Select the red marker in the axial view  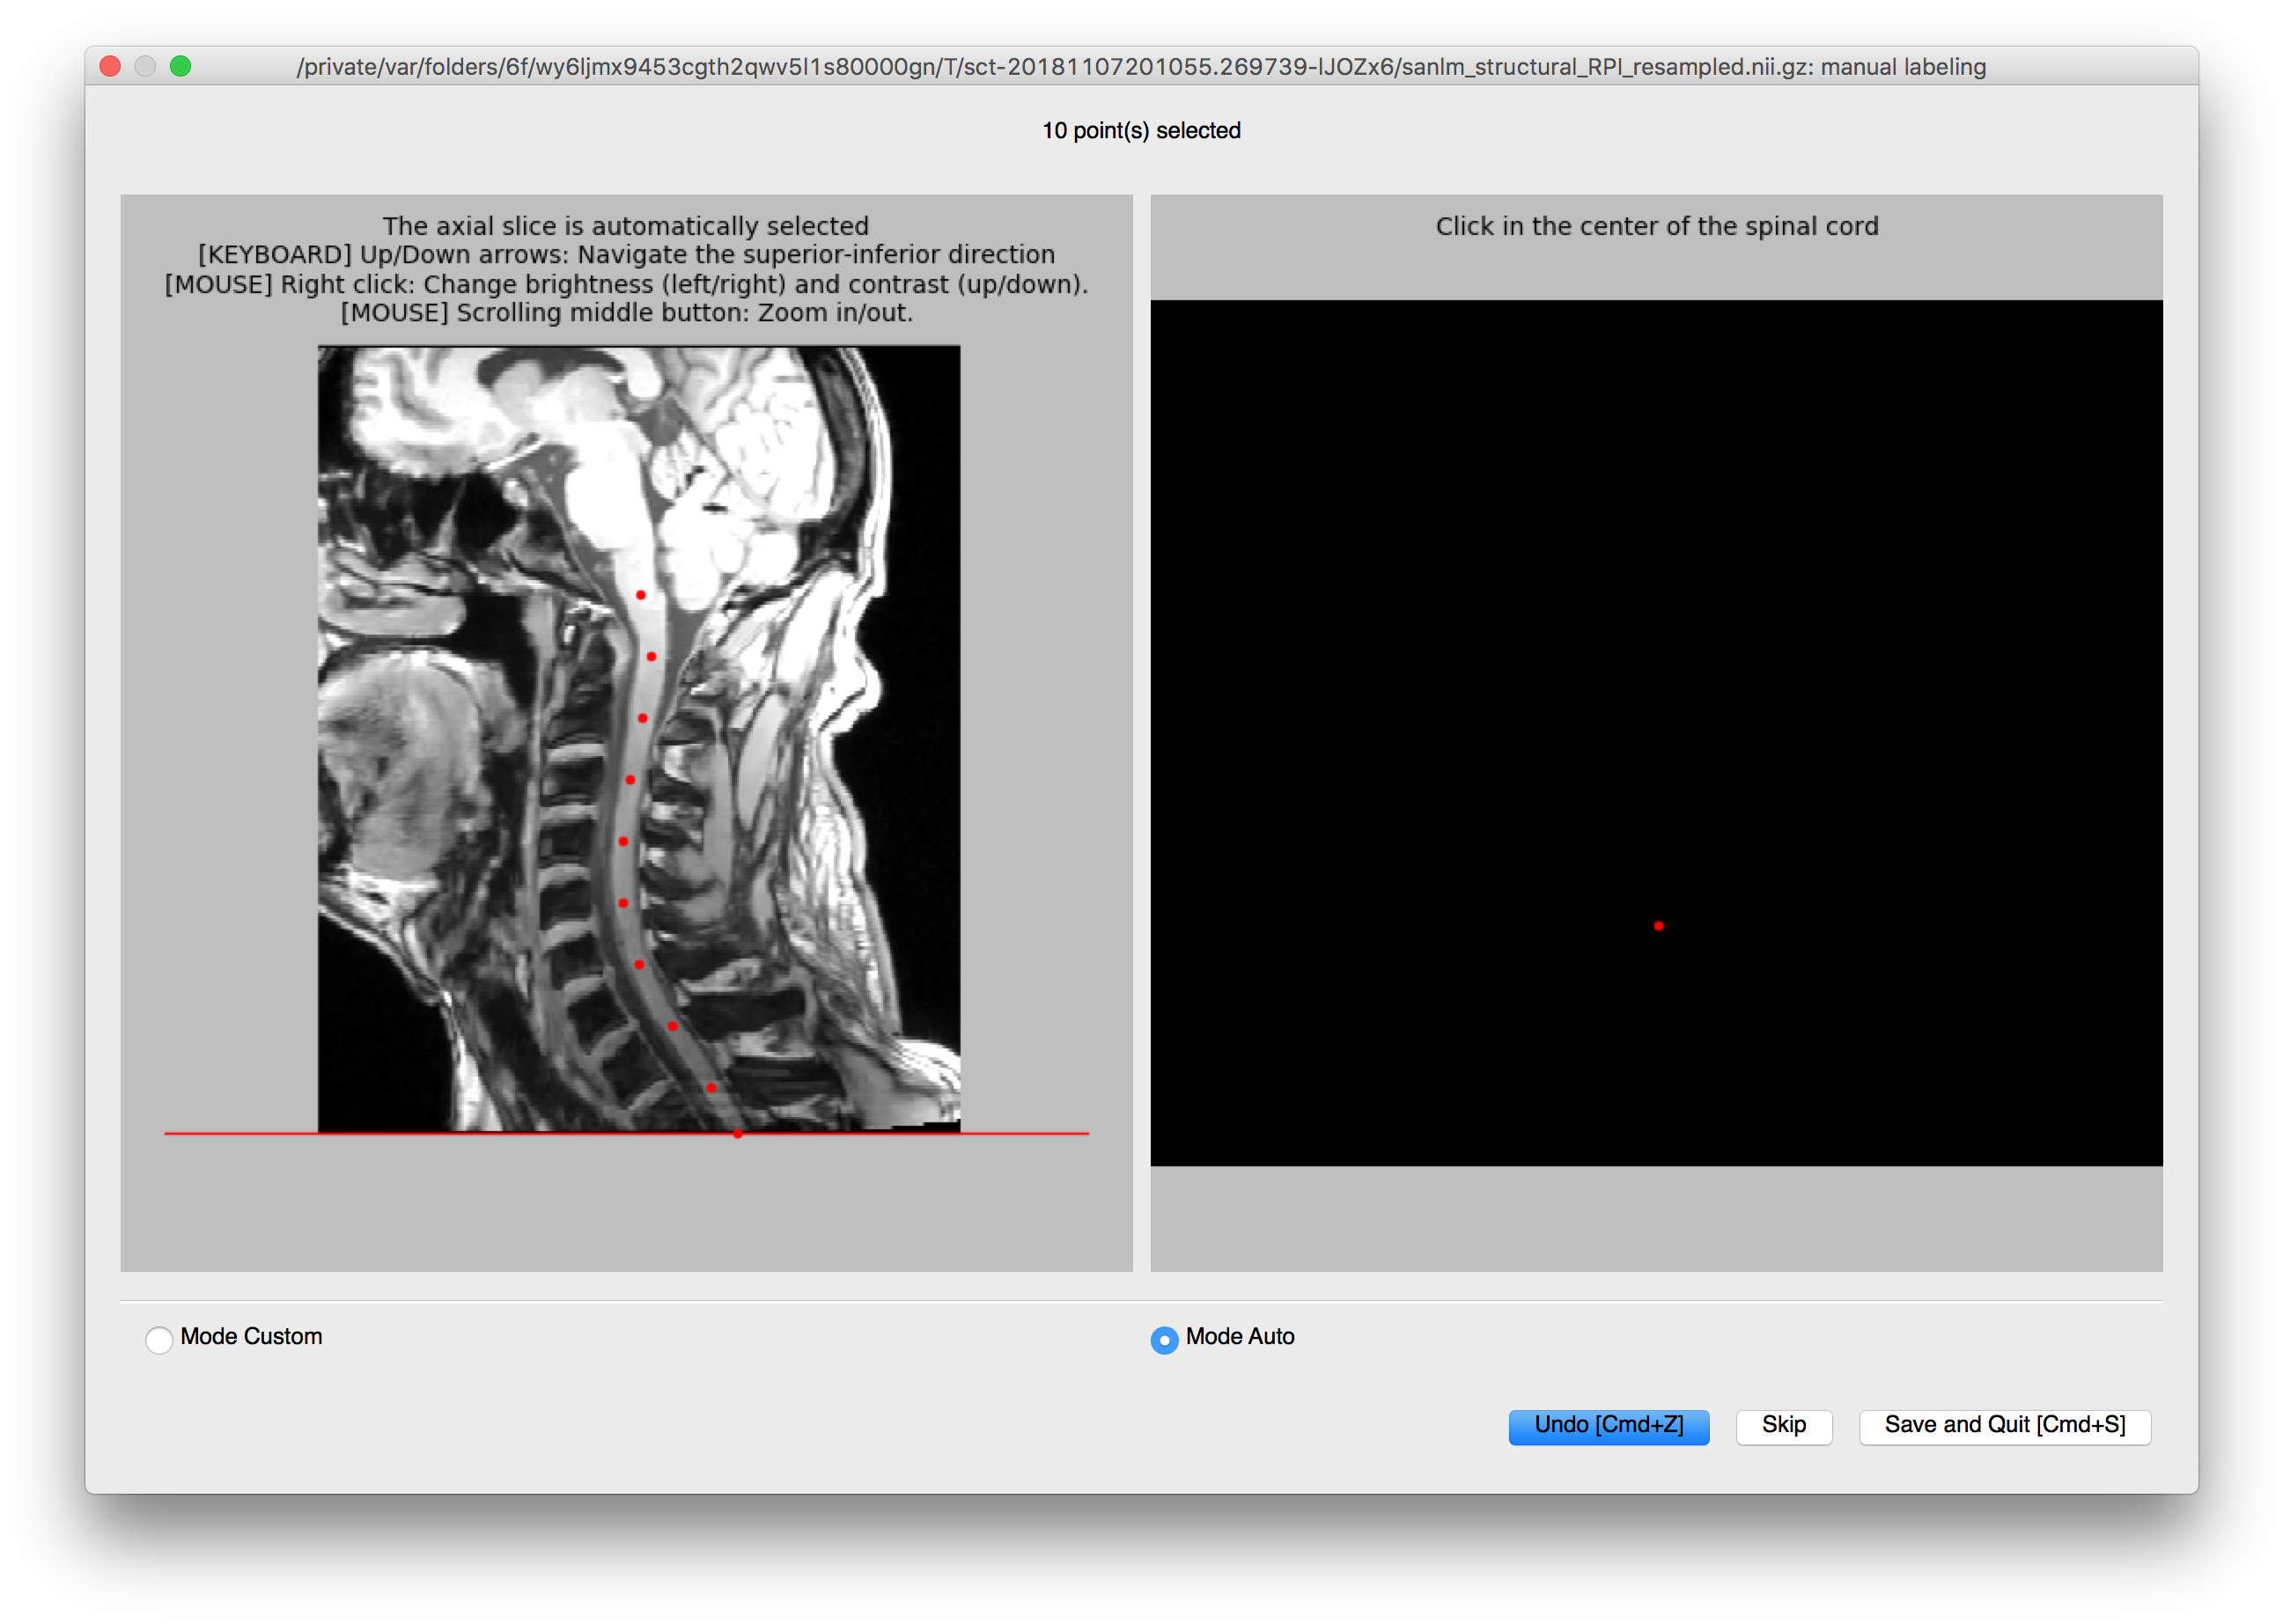(x=1660, y=927)
